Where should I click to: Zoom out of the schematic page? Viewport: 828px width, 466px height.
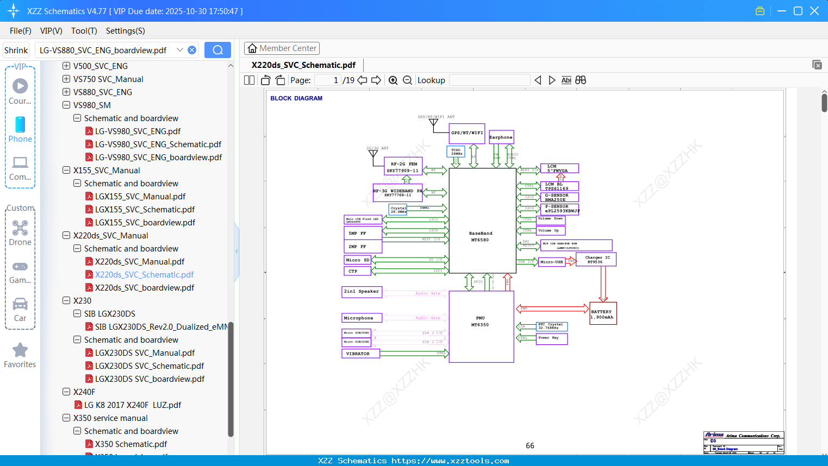pos(407,80)
